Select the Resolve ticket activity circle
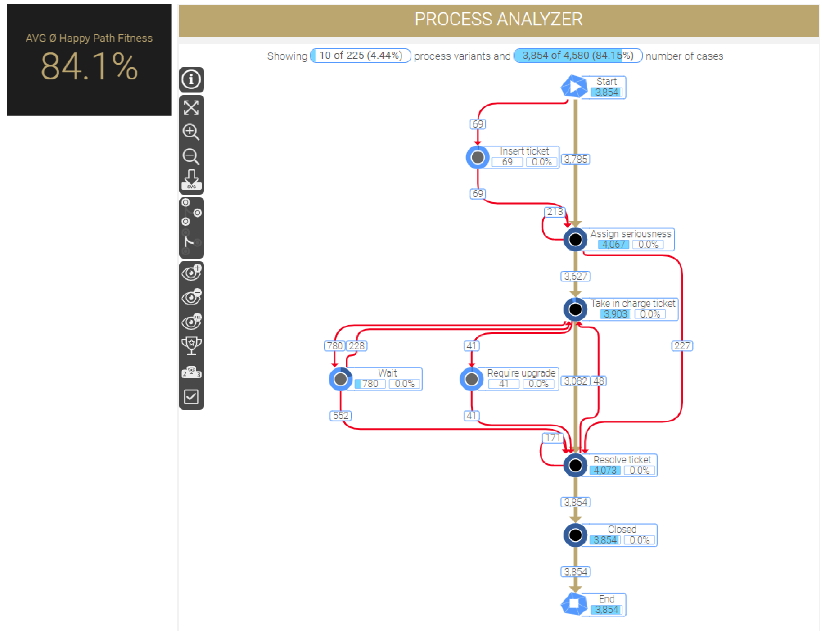The width and height of the screenshot is (822, 635). 576,465
